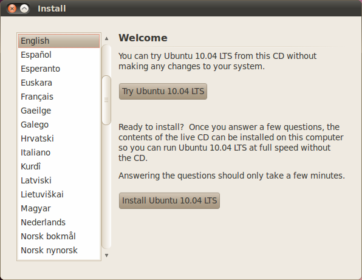Screen dimensions: 362x280
Task: Click Try Ubuntu 10.04 LTS button
Action: (x=163, y=91)
